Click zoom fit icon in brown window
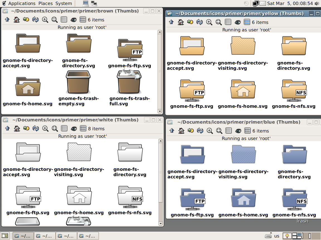321x240 pixels. click(x=54, y=20)
